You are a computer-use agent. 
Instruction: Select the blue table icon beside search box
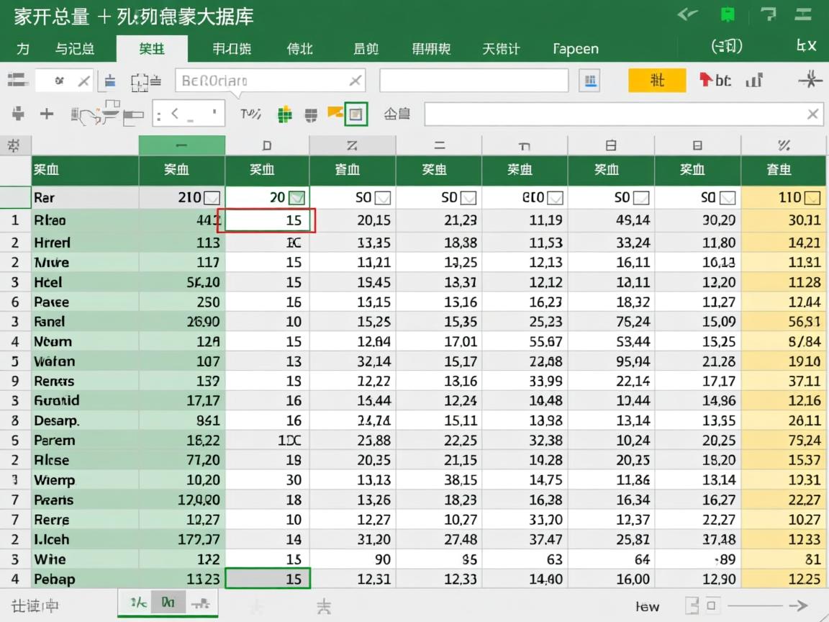[x=590, y=81]
